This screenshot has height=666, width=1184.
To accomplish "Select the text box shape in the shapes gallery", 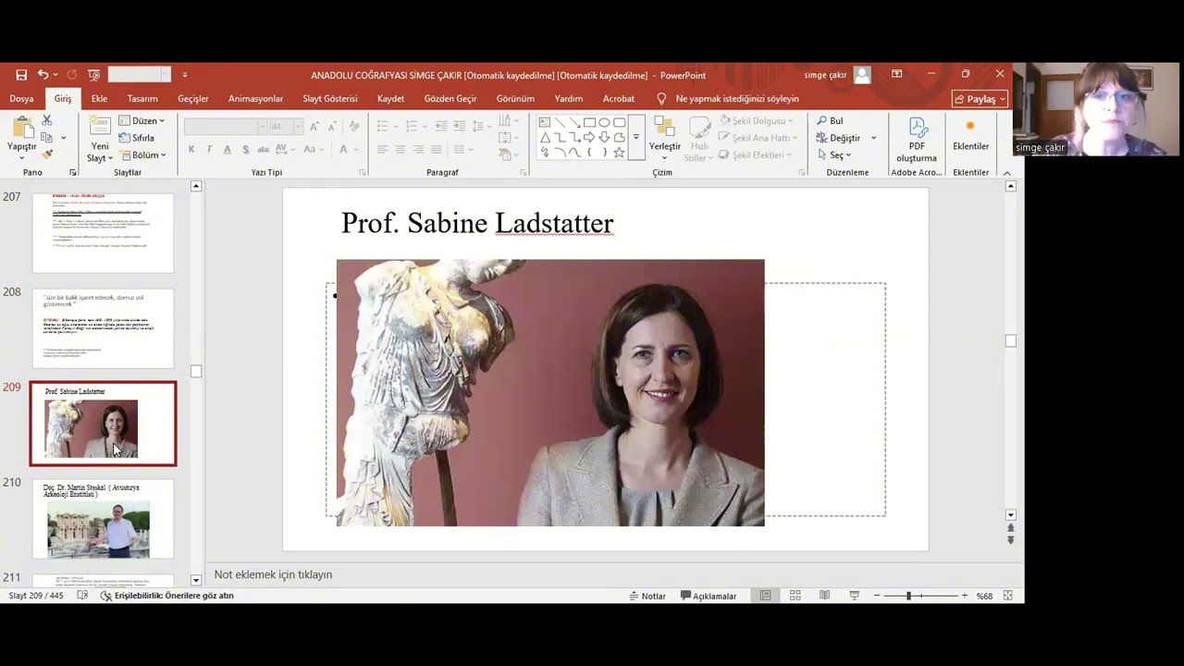I will click(x=545, y=122).
